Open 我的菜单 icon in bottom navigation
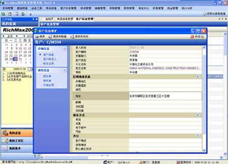The image size is (228, 164). pos(5,148)
